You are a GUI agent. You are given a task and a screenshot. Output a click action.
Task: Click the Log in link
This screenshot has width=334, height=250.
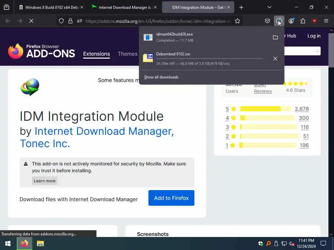point(314,36)
